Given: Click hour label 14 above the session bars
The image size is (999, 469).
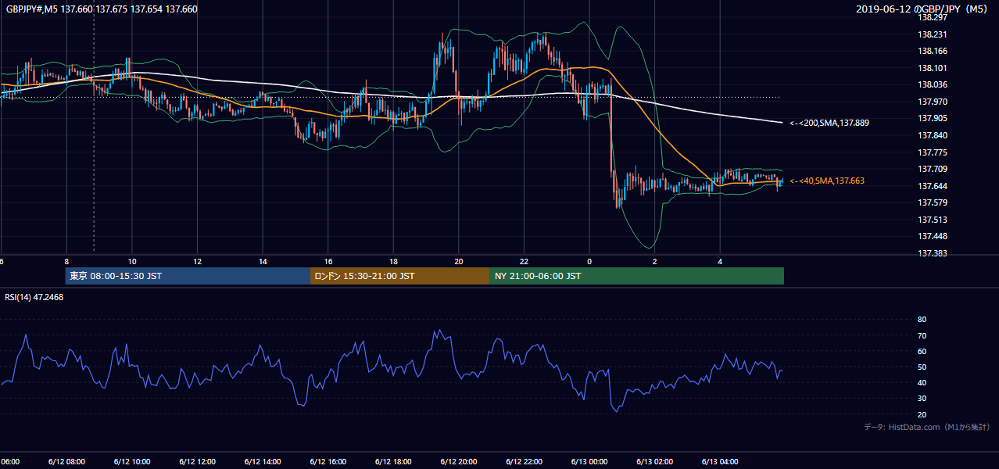Looking at the screenshot, I should coord(263,261).
